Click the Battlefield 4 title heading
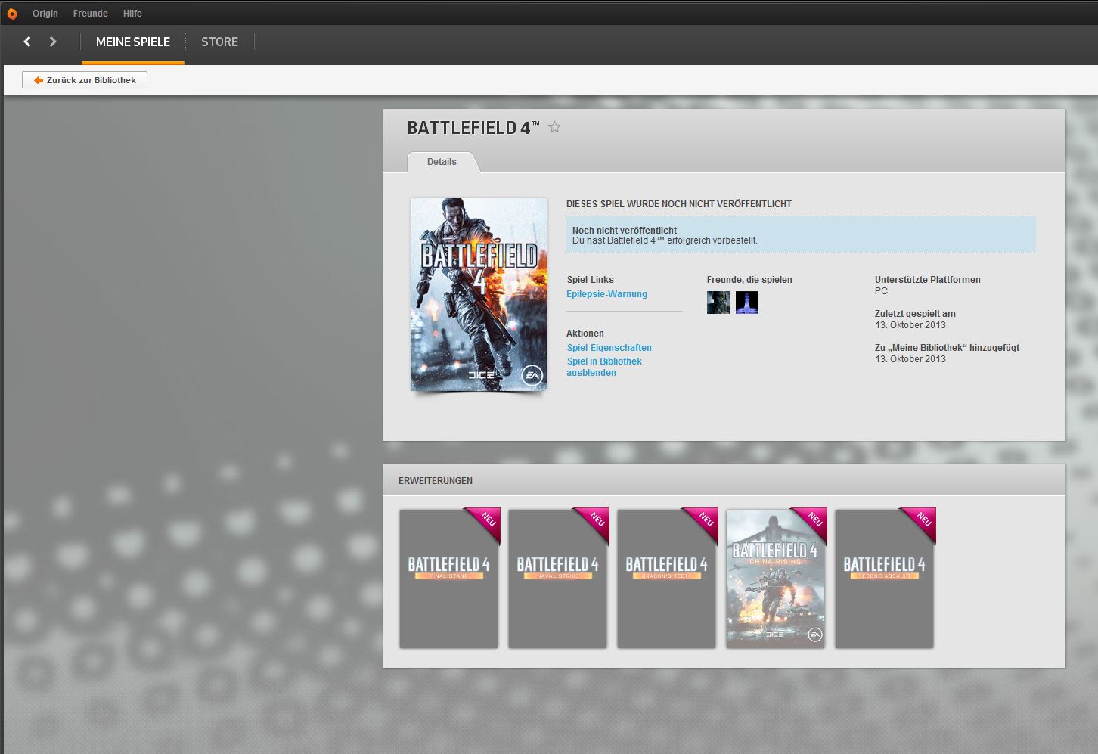The height and width of the screenshot is (754, 1098). click(x=473, y=128)
